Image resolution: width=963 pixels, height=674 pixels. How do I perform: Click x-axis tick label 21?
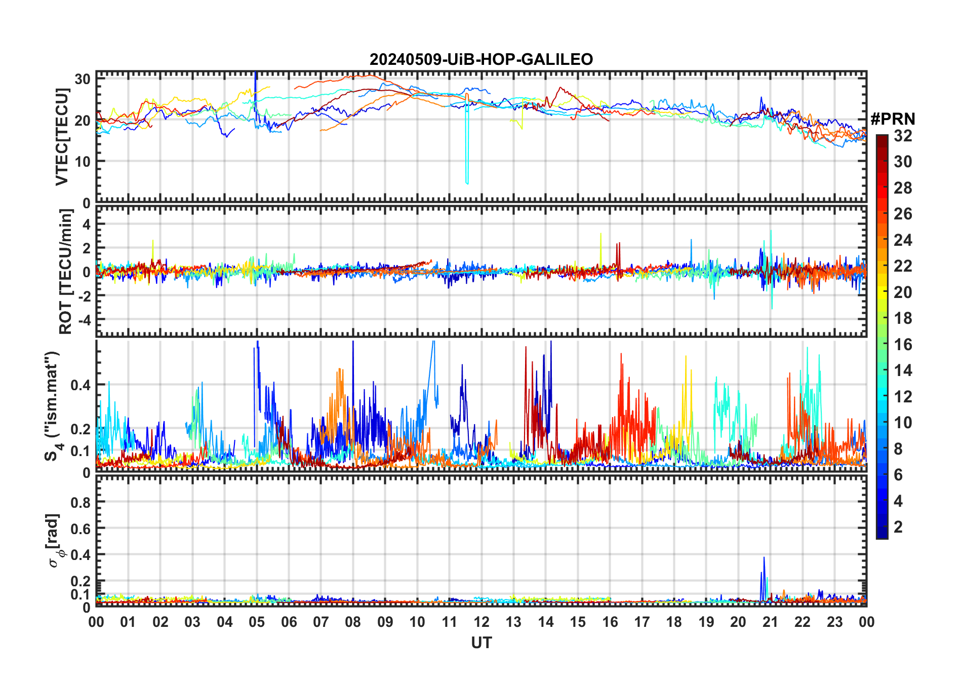tap(770, 622)
